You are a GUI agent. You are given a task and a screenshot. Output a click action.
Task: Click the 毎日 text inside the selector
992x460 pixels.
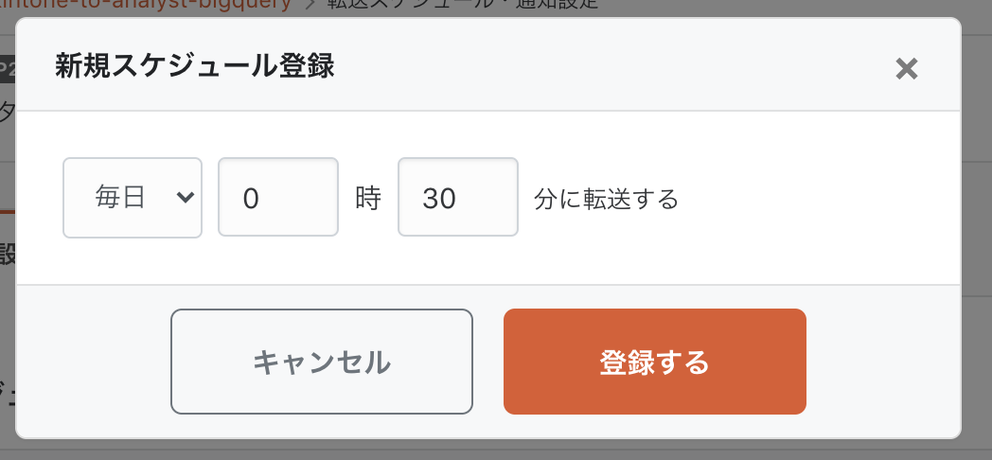(x=119, y=197)
